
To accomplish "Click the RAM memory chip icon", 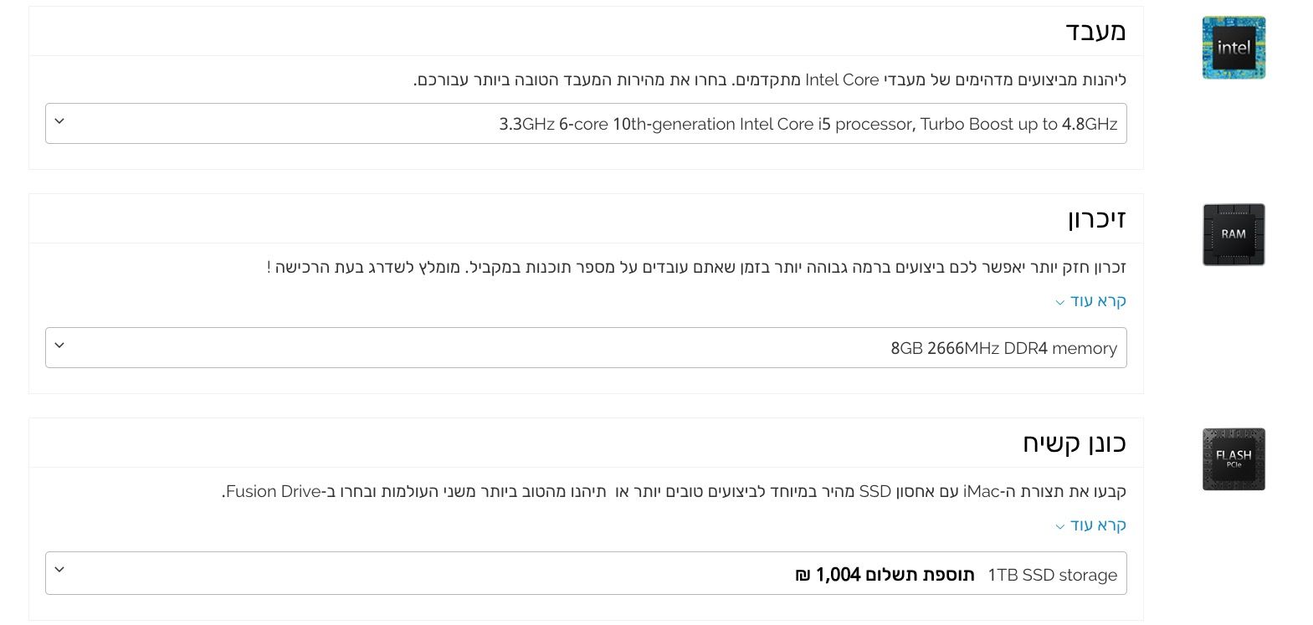I will pyautogui.click(x=1234, y=234).
